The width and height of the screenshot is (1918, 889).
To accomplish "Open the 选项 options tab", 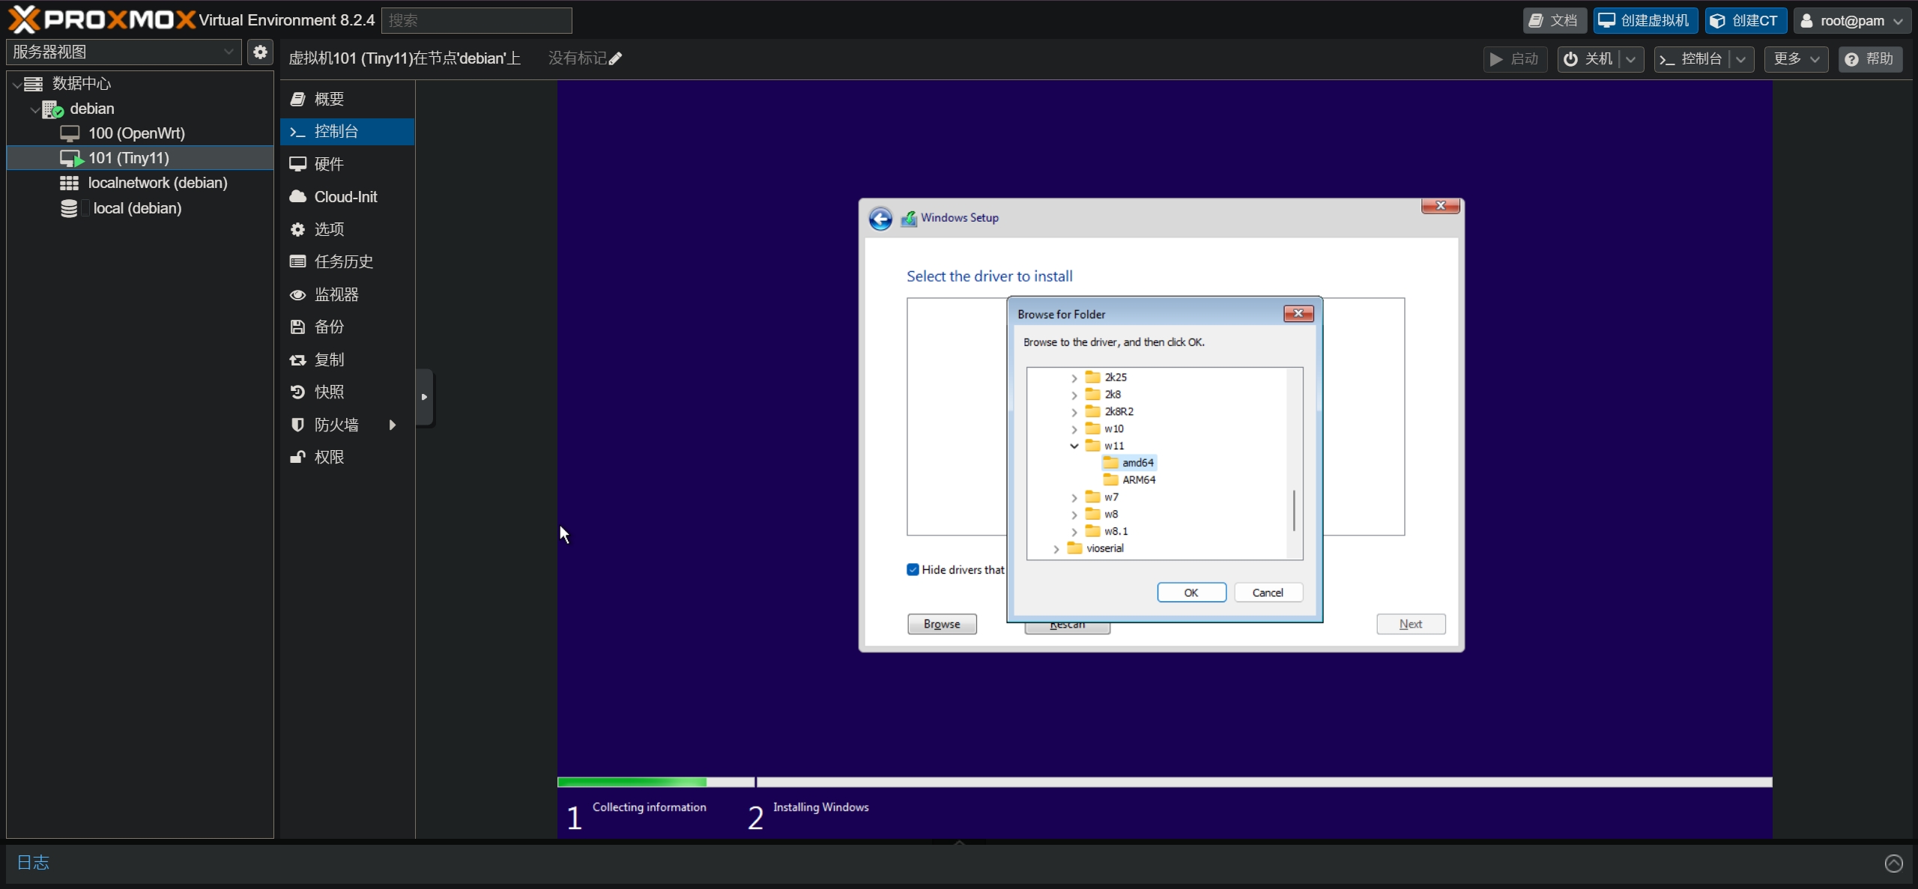I will [x=347, y=229].
